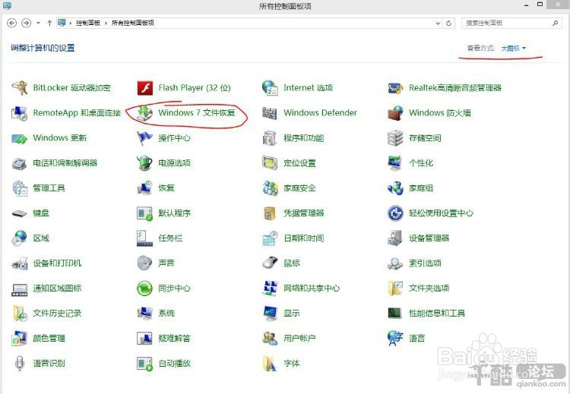Open the 网络和共享中心 icon

tap(270, 288)
